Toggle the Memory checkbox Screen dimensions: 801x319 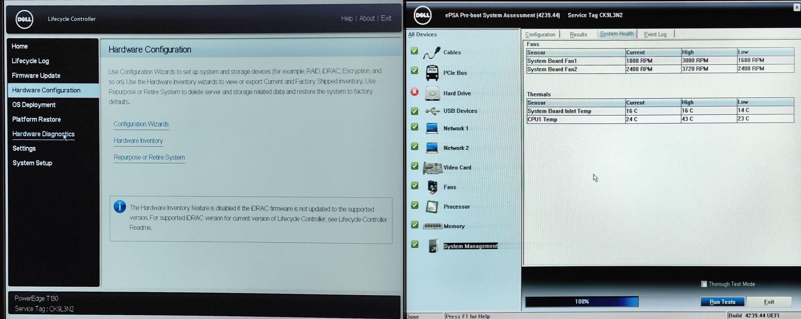click(x=415, y=225)
